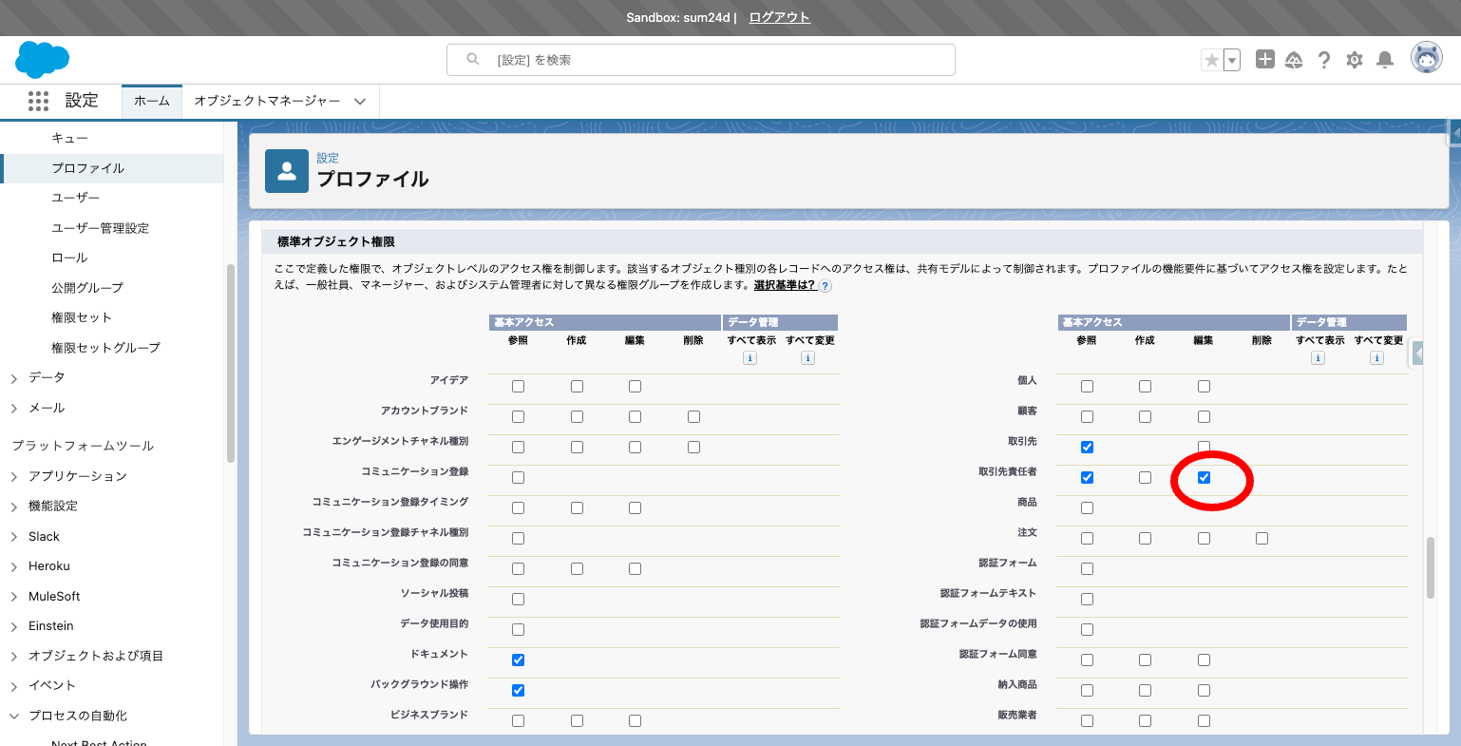Open the favorites list dropdown arrow
The image size is (1461, 746).
(x=1232, y=60)
